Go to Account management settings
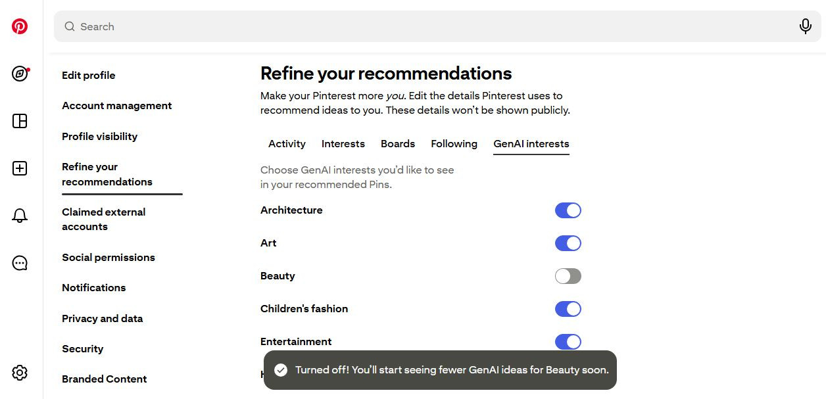 116,106
